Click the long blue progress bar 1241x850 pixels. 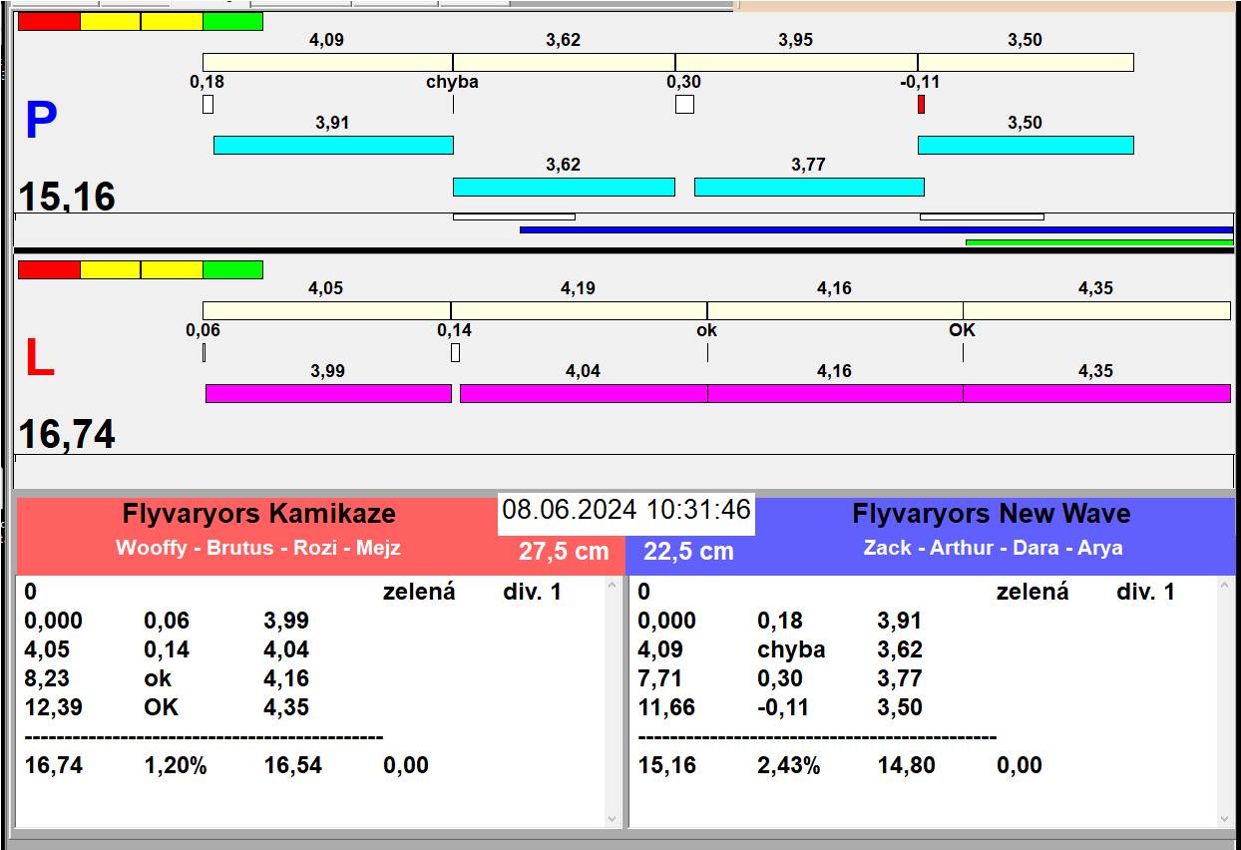876,229
